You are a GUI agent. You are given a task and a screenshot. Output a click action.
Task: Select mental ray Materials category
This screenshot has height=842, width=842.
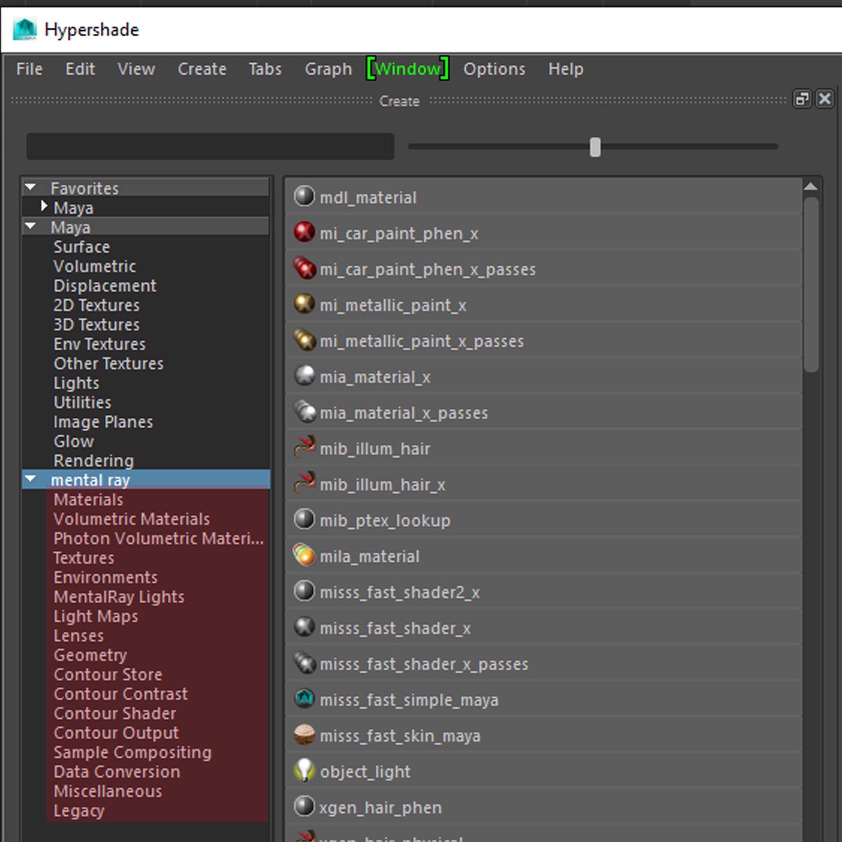point(88,500)
